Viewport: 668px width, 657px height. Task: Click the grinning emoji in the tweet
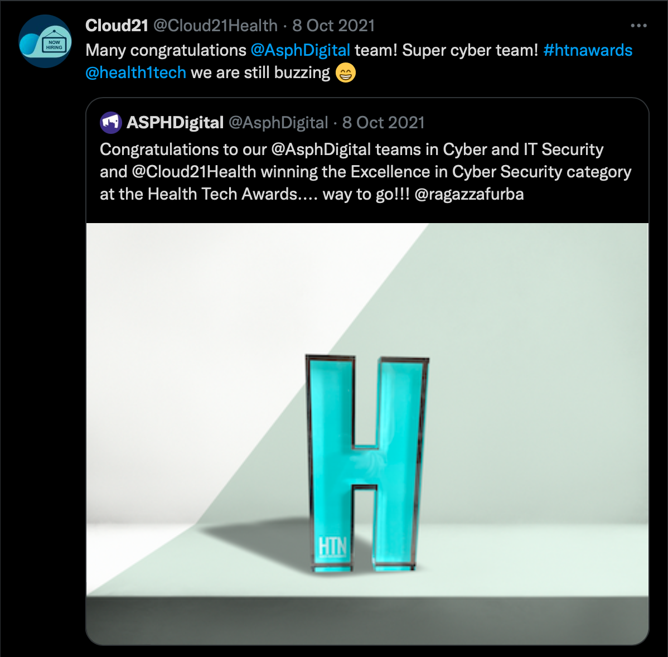[346, 73]
